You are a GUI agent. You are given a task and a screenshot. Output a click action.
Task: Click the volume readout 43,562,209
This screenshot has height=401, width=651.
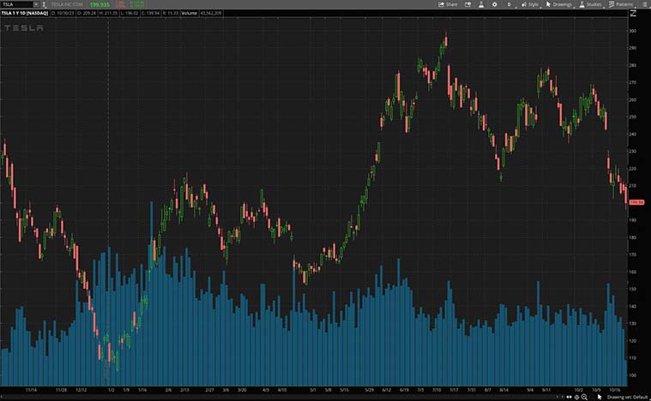coord(211,13)
